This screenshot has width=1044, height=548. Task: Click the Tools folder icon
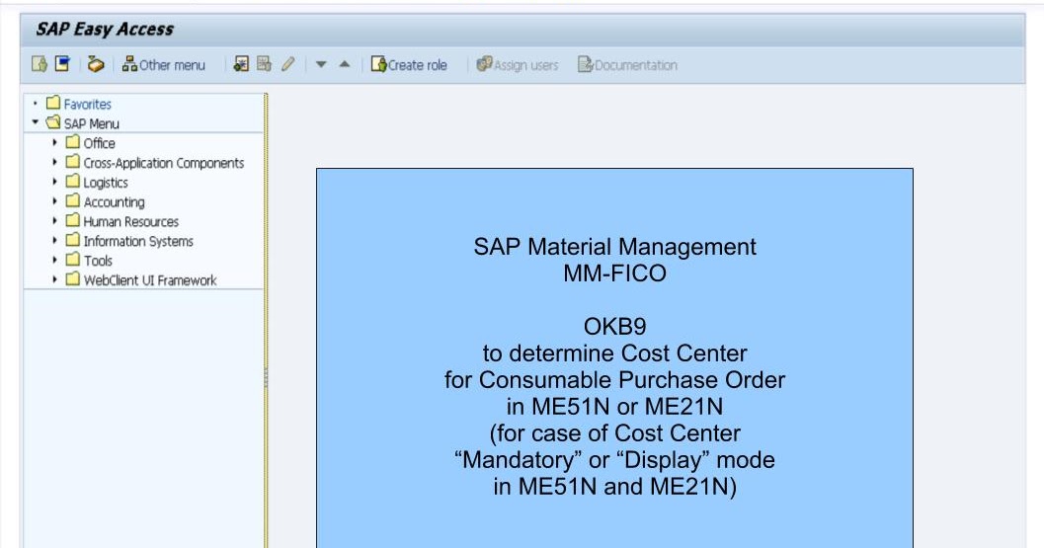pos(72,260)
